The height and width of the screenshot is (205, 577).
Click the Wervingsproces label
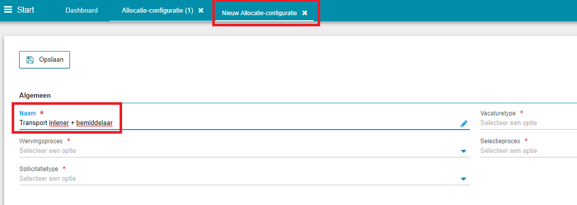(x=41, y=141)
